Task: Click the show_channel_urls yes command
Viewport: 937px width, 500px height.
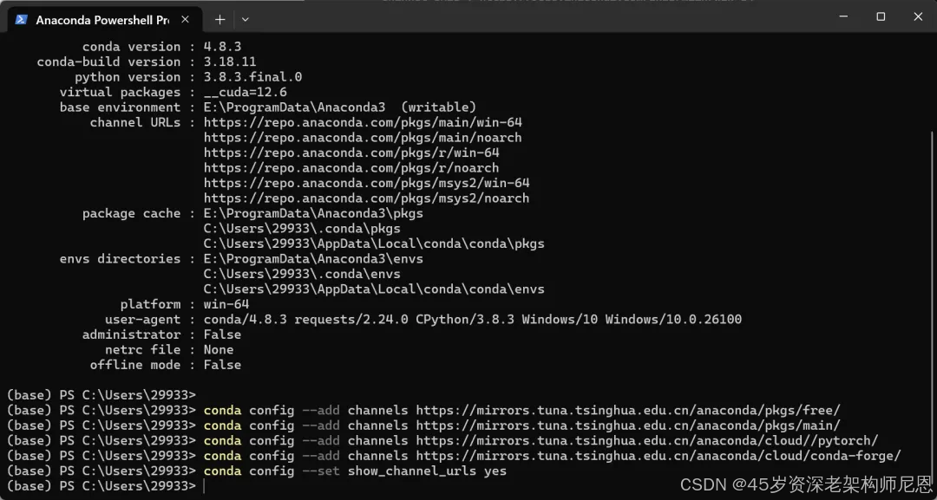Action: click(355, 471)
